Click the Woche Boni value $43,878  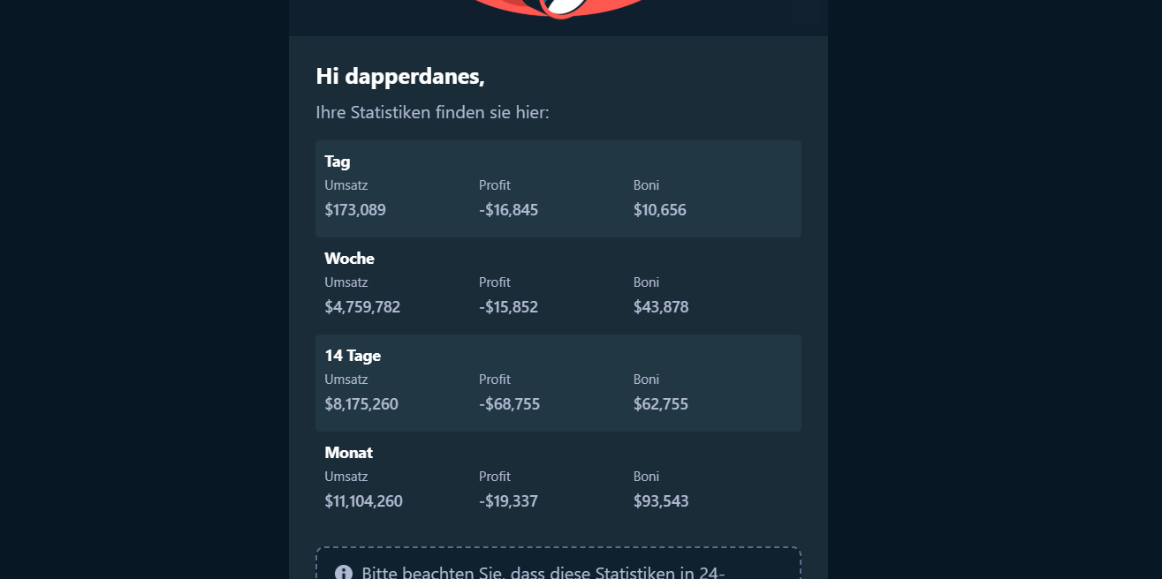click(661, 307)
